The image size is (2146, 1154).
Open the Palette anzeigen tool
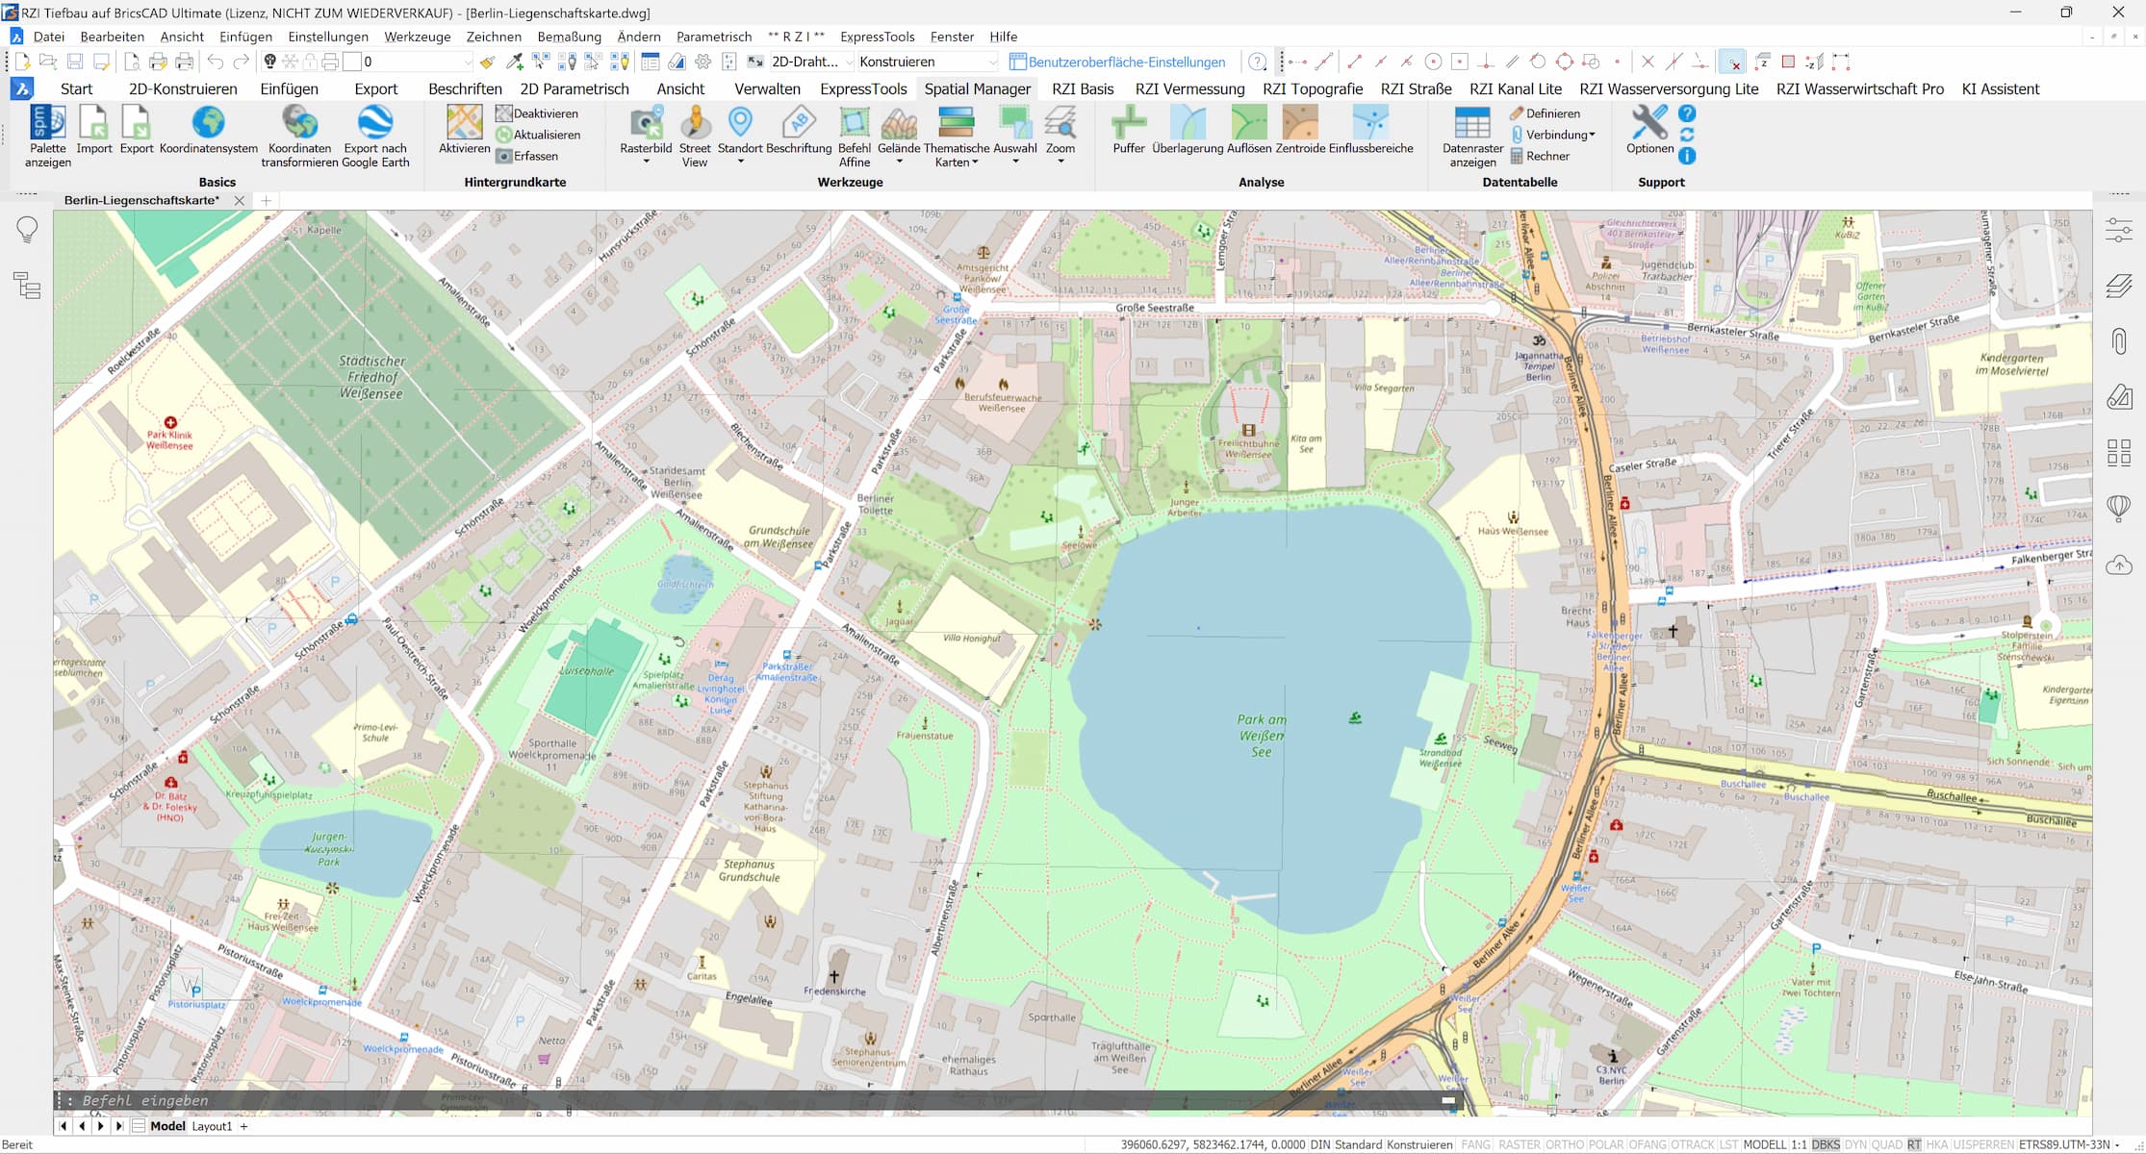(x=48, y=136)
